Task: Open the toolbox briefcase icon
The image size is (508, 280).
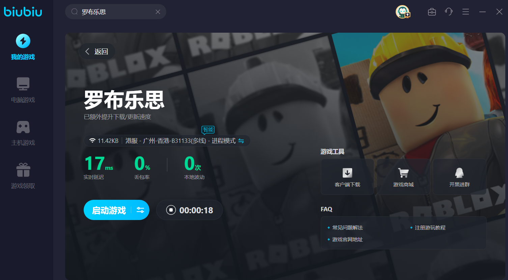Action: point(432,12)
